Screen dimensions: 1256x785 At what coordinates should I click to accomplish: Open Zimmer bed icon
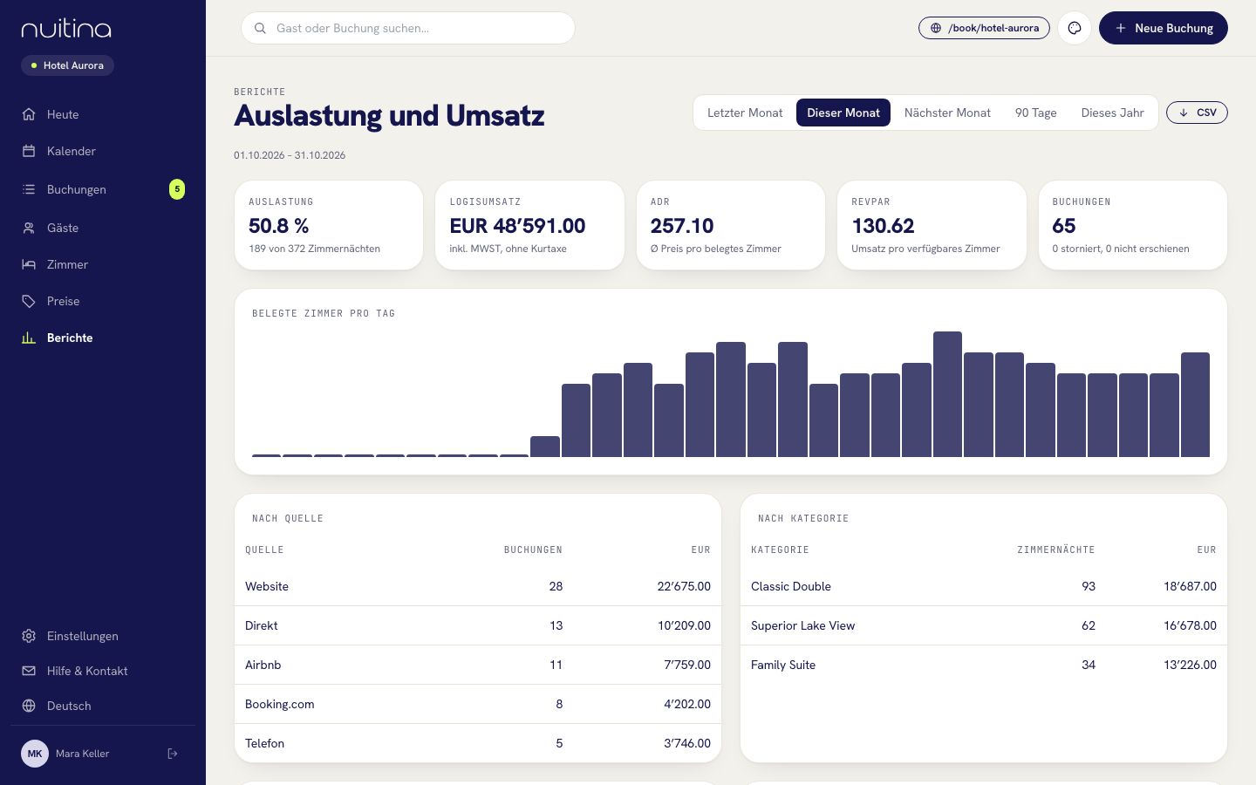(29, 264)
